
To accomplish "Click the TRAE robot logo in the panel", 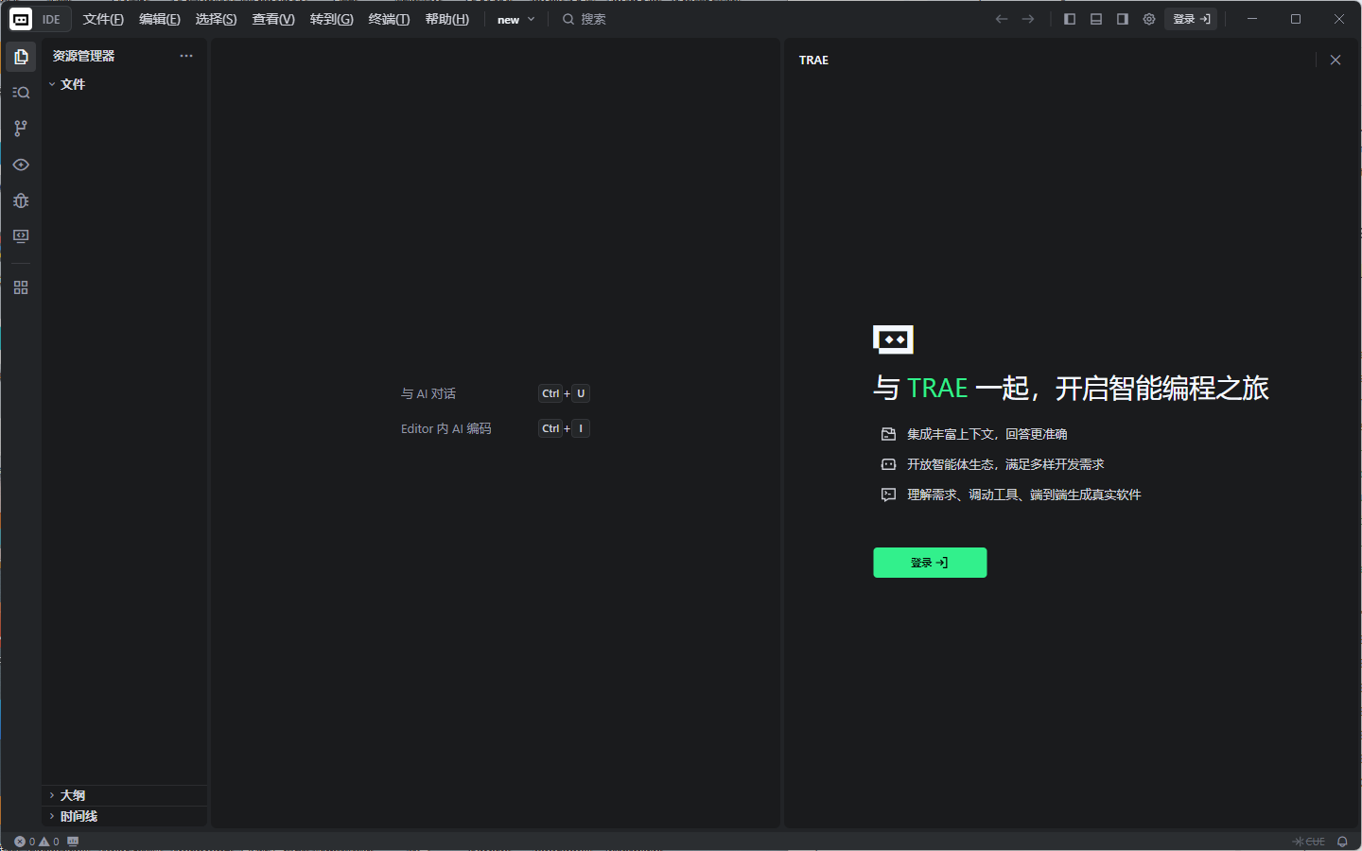I will coord(893,339).
